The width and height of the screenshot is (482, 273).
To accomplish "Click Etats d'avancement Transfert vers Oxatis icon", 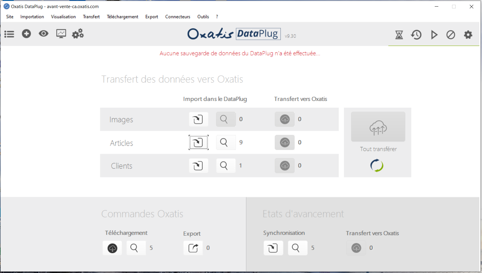I will coord(356,248).
